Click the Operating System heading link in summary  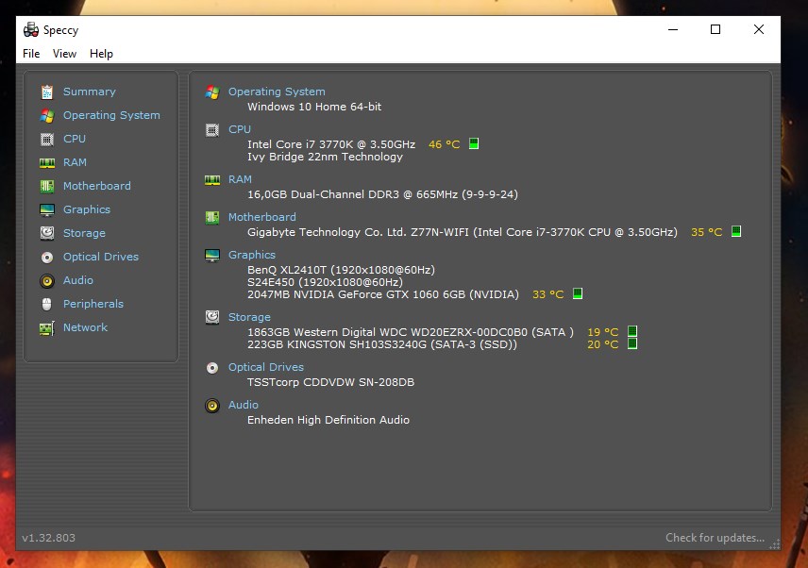pos(277,92)
